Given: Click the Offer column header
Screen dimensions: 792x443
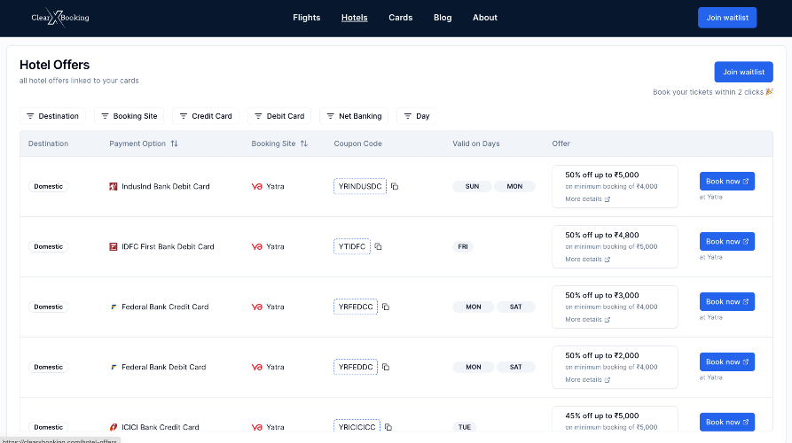Looking at the screenshot, I should tap(561, 144).
